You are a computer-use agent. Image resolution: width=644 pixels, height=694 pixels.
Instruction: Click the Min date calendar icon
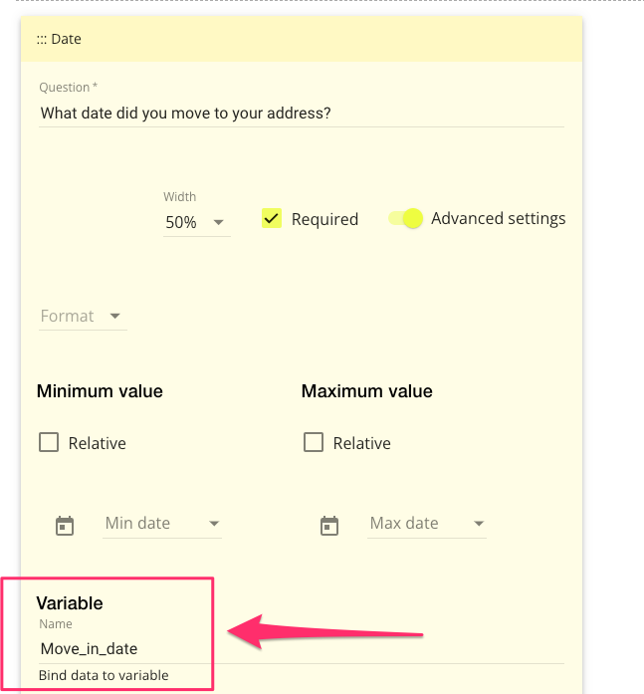click(x=65, y=526)
